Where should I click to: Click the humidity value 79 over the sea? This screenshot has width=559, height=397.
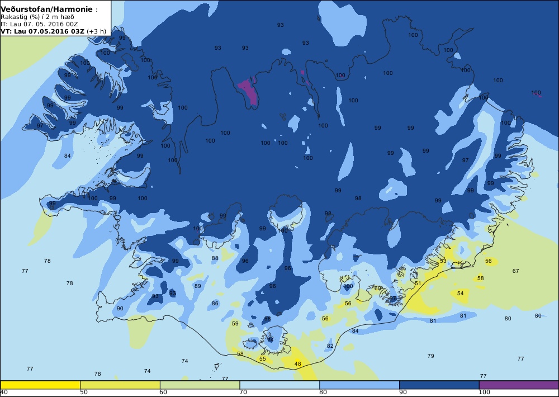[x=430, y=356]
